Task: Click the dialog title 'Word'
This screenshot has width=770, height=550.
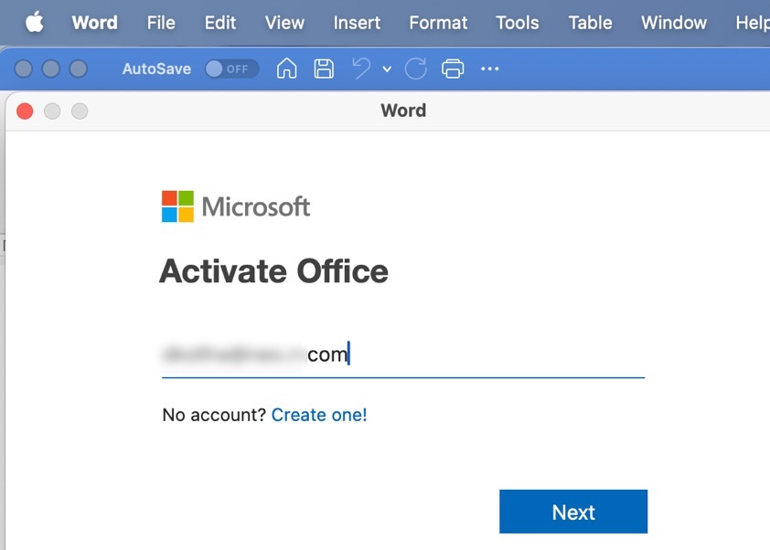Action: tap(403, 111)
